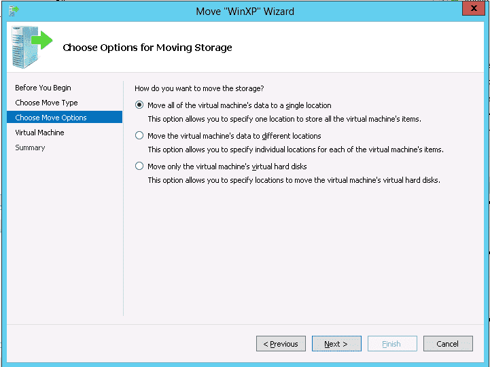Click description about specifying one location
Image resolution: width=490 pixels, height=367 pixels.
click(x=284, y=119)
